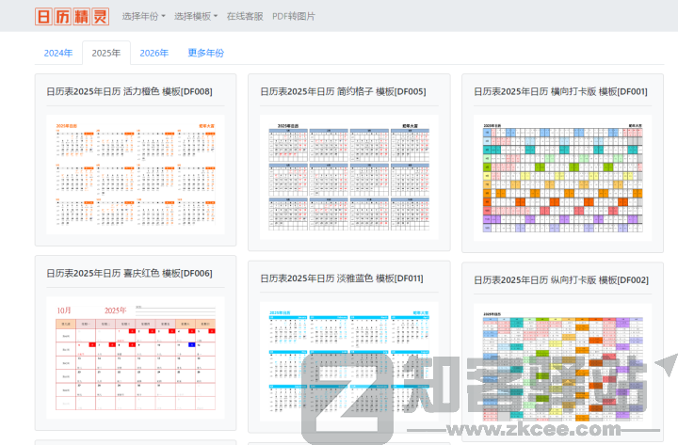
Task: Switch to the 2026年 tab
Action: coord(153,53)
